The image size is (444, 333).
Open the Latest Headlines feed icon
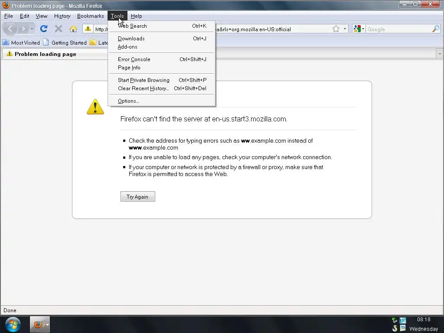[93, 42]
